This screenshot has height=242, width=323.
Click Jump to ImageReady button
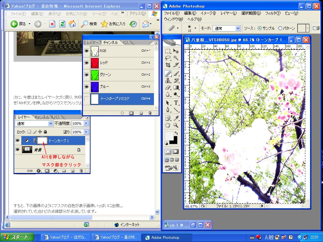(172, 168)
